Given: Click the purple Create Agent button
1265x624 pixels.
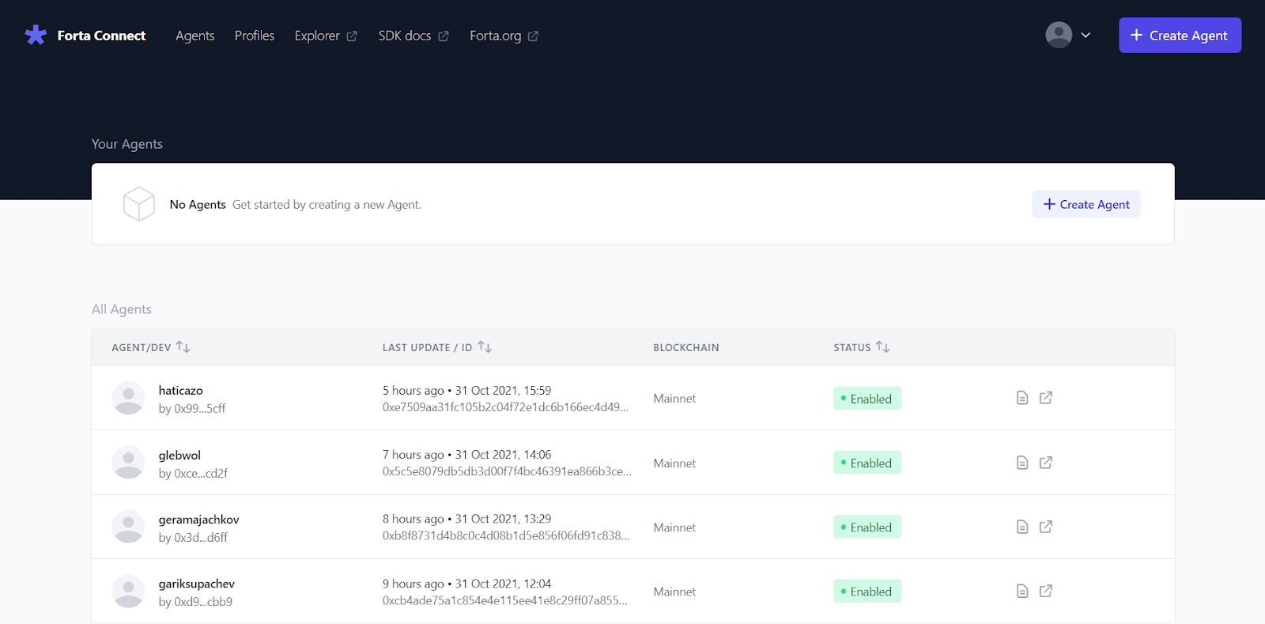Looking at the screenshot, I should (1180, 36).
